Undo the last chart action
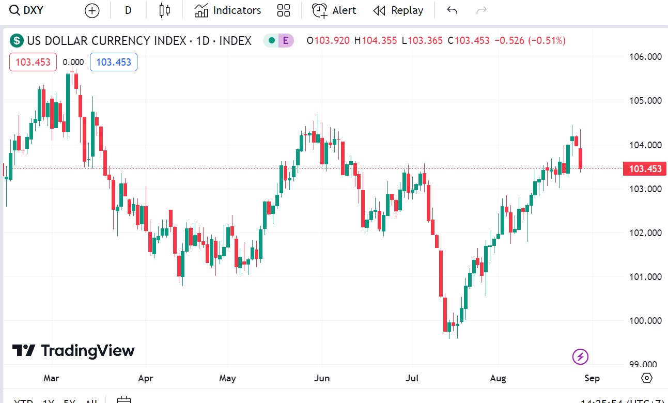Viewport: 668px width, 403px height. point(452,10)
